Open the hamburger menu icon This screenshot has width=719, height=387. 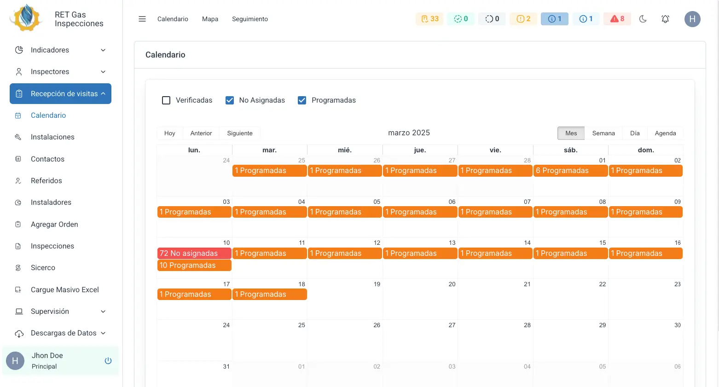[142, 19]
